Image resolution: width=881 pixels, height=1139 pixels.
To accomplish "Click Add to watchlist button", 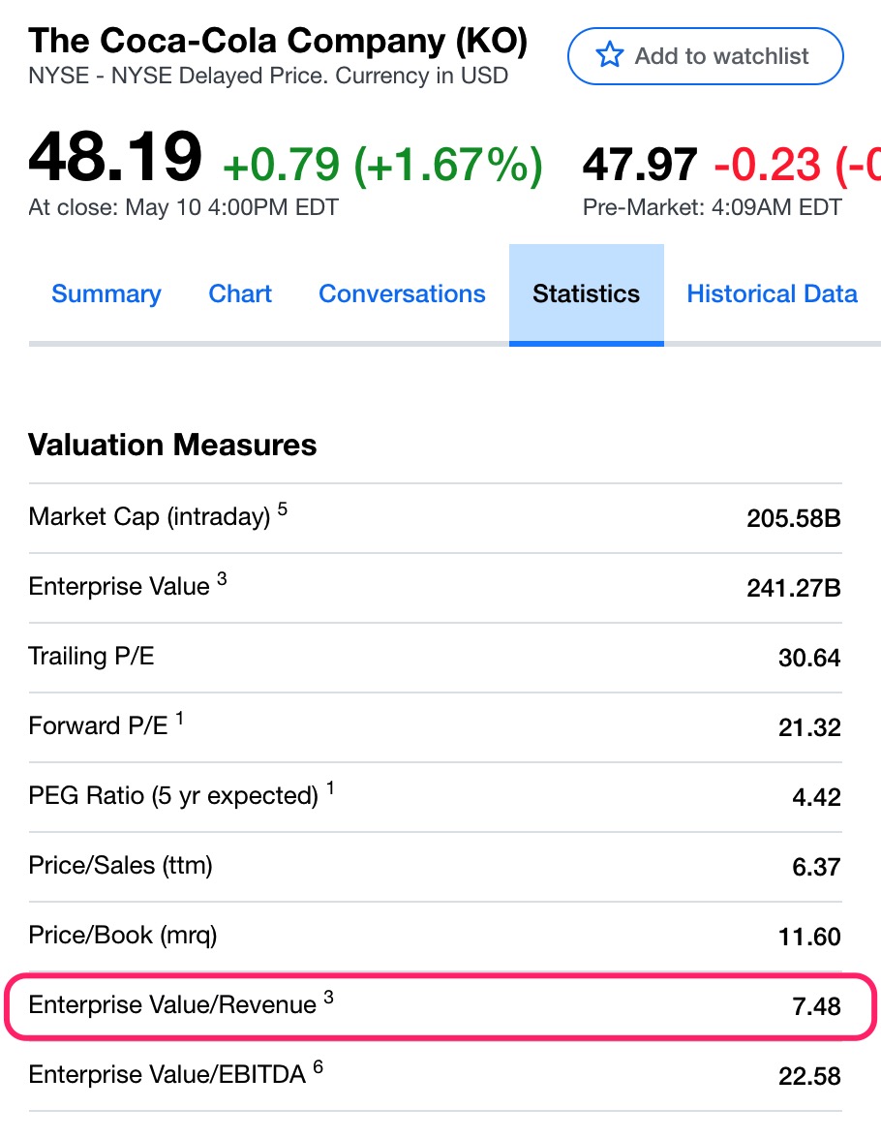I will (x=705, y=56).
